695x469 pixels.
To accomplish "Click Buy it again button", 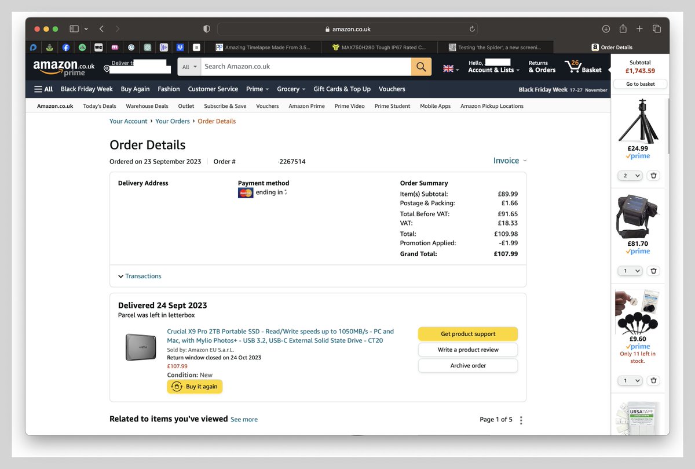I will [x=195, y=387].
